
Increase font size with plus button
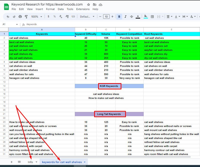click(112, 17)
